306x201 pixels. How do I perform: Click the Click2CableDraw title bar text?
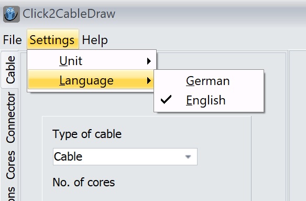(69, 14)
